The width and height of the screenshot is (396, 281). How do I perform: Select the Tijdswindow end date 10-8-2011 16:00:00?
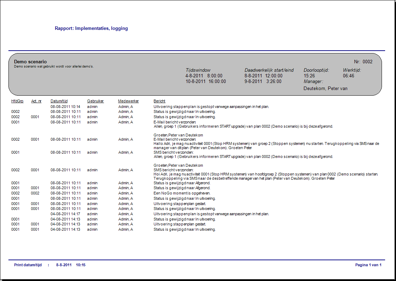tap(206, 81)
